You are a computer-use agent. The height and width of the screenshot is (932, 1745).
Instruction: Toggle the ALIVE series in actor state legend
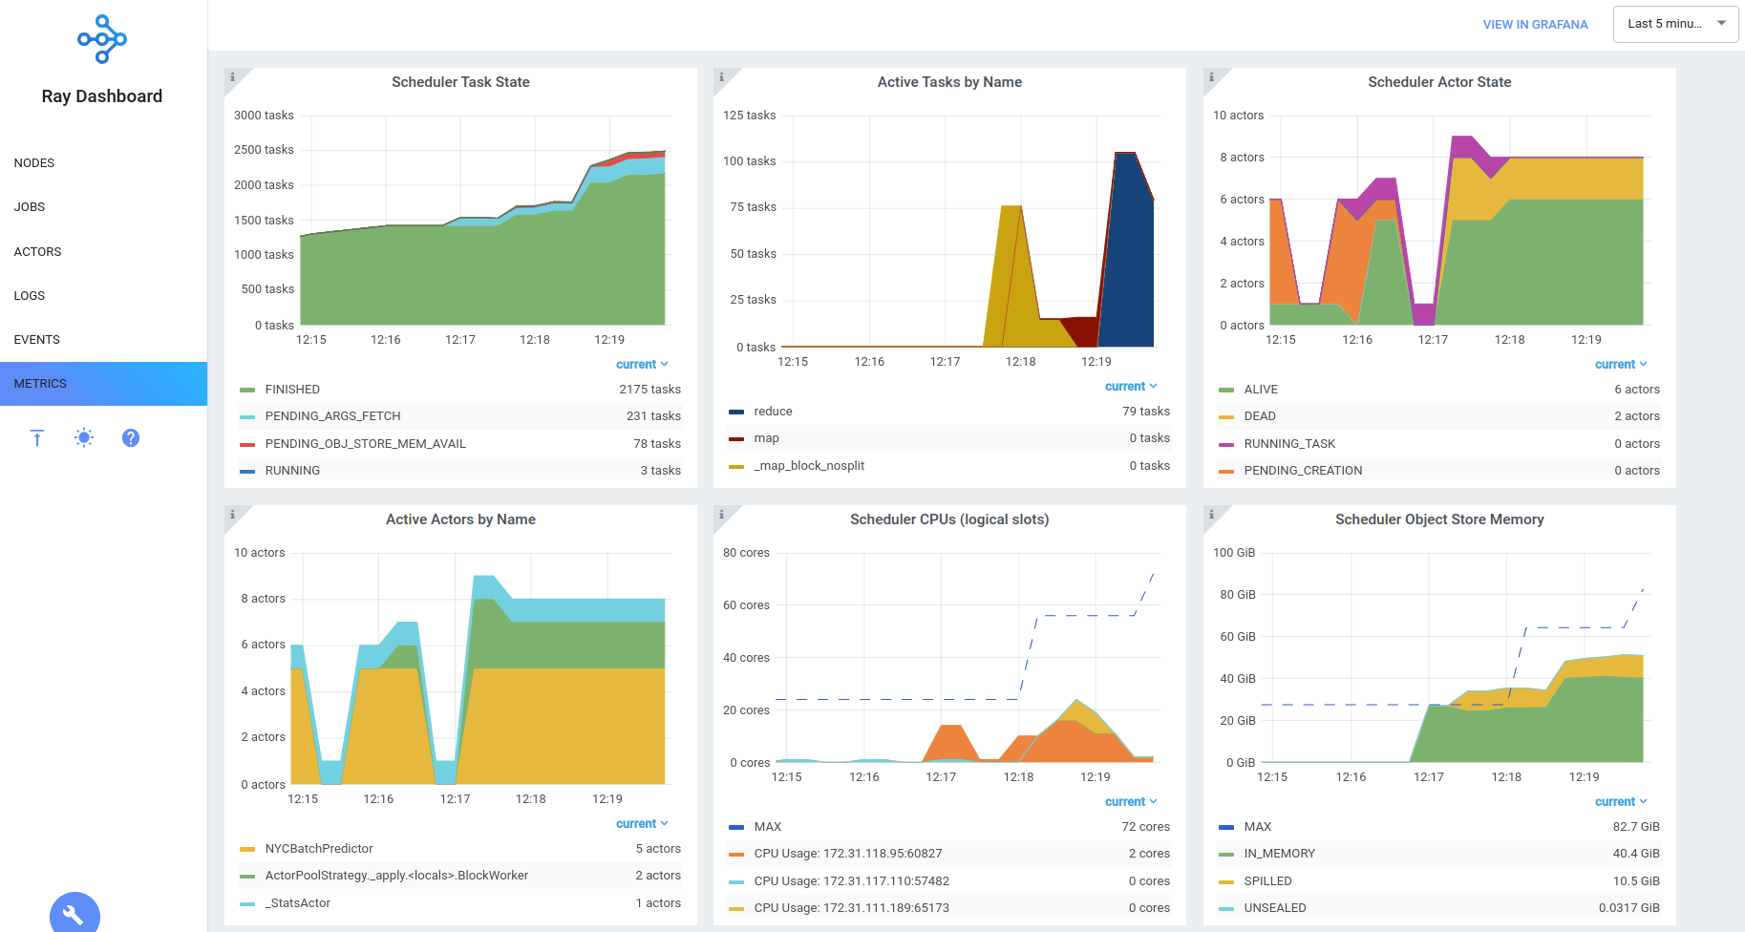pyautogui.click(x=1261, y=390)
